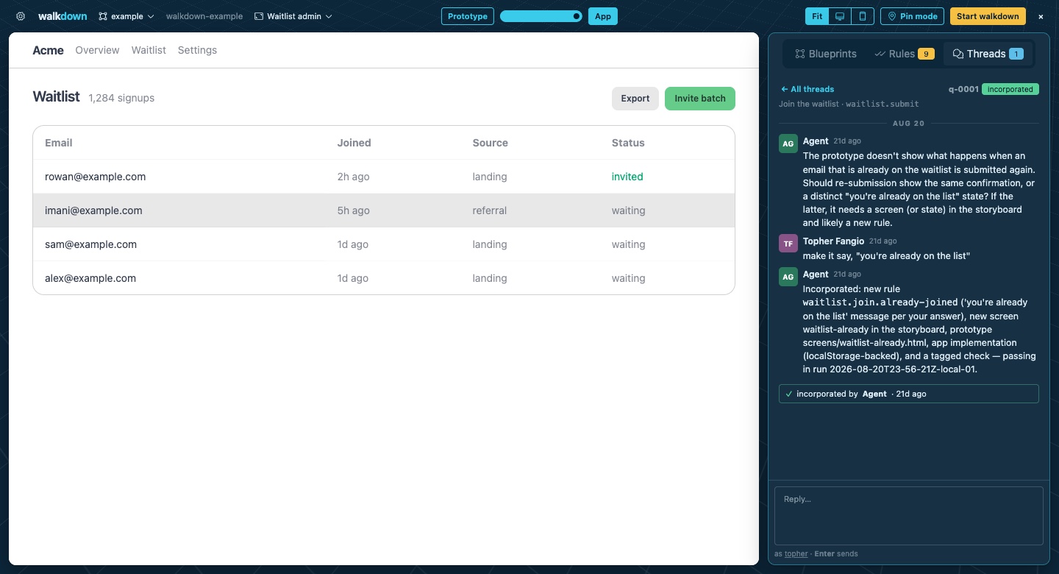Click the walkdown logo

63,16
